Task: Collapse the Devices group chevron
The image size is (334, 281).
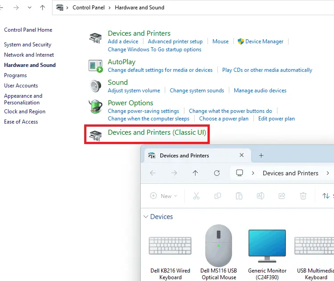Action: tap(146, 217)
